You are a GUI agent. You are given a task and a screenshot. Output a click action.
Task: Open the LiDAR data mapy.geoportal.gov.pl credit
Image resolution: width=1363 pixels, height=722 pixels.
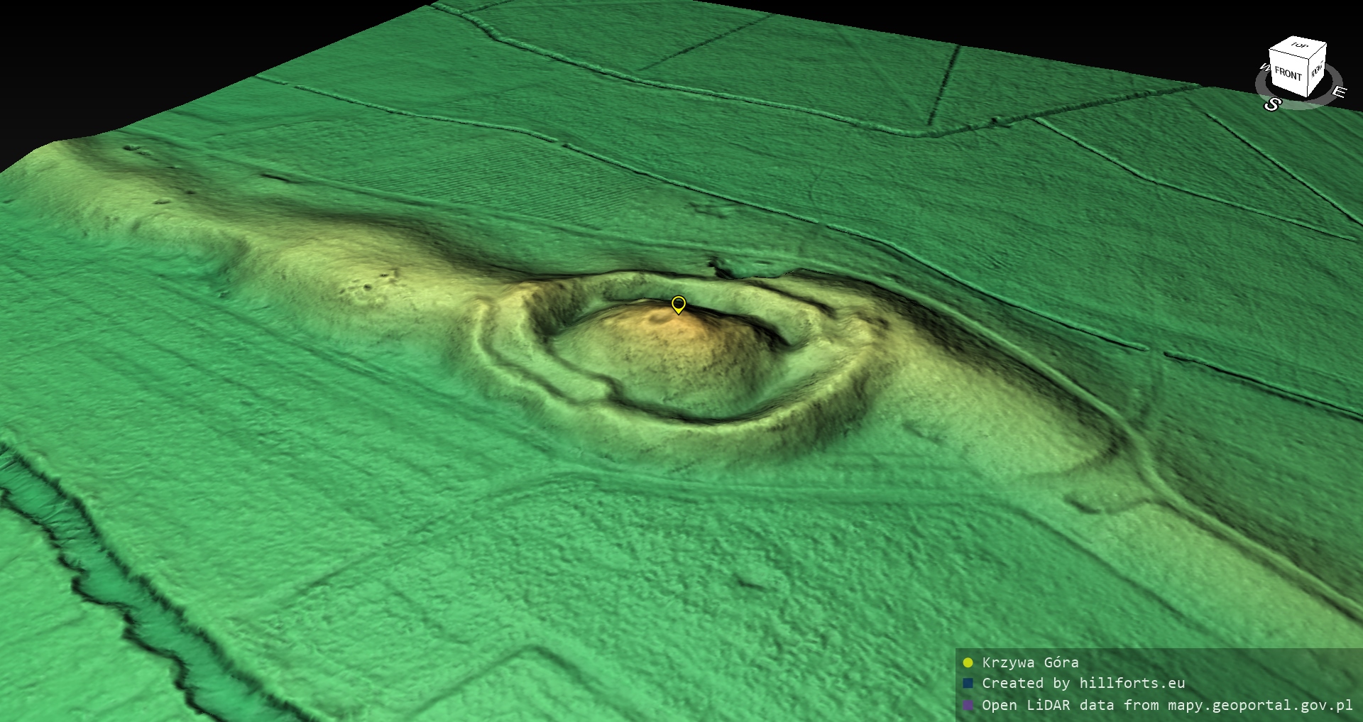click(x=1166, y=706)
